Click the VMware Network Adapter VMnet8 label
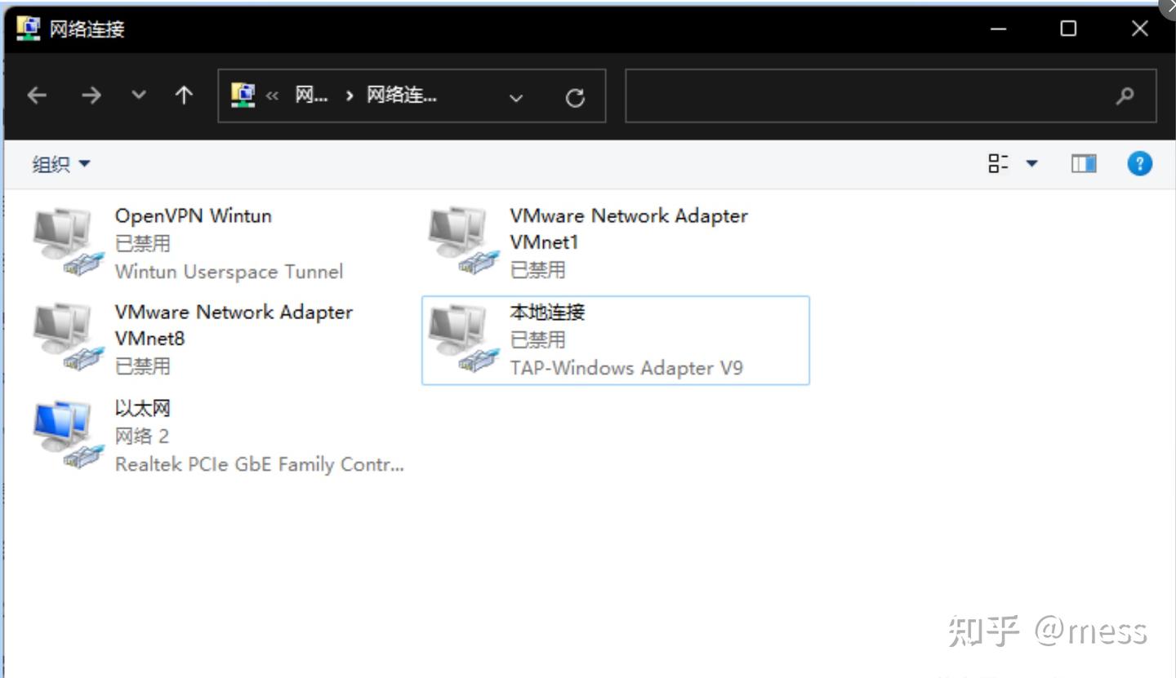This screenshot has height=678, width=1176. click(x=234, y=325)
